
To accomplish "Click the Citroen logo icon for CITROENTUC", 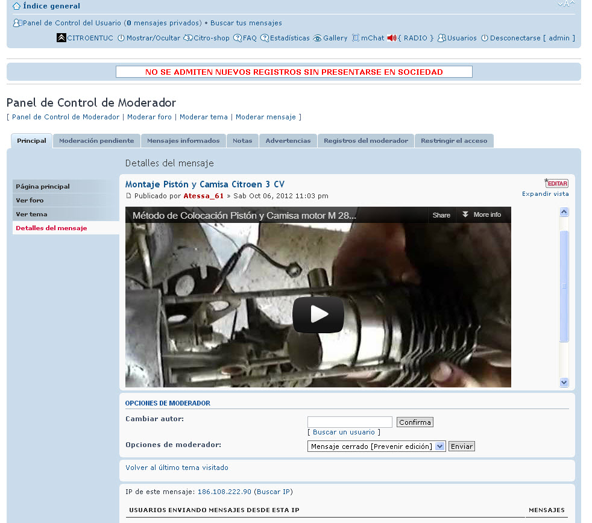I will coord(61,38).
